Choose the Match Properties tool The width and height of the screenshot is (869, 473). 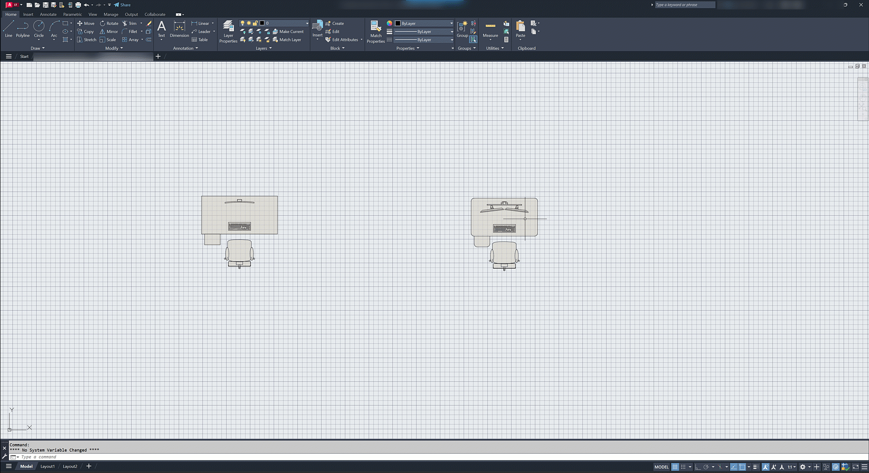click(376, 31)
